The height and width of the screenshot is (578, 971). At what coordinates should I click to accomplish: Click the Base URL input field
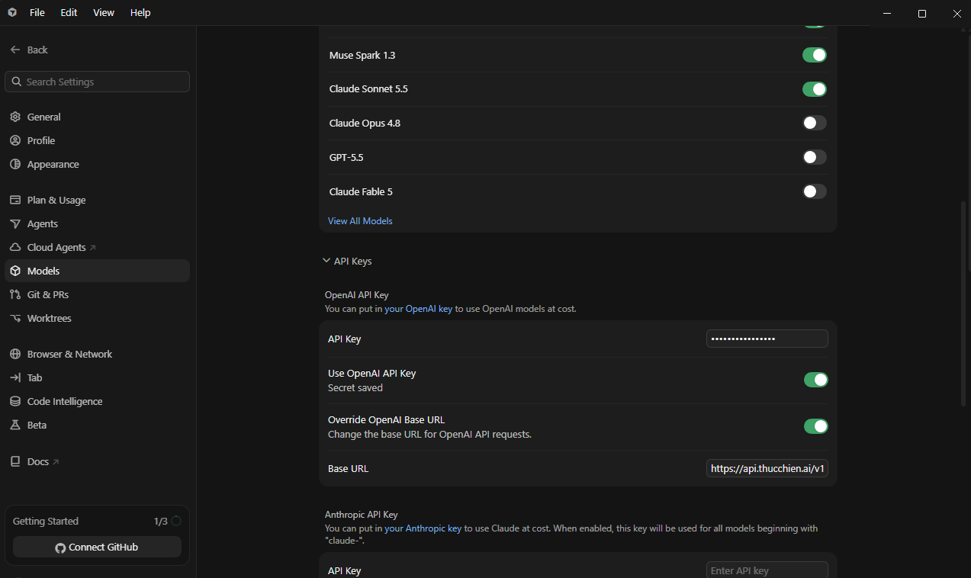(767, 468)
